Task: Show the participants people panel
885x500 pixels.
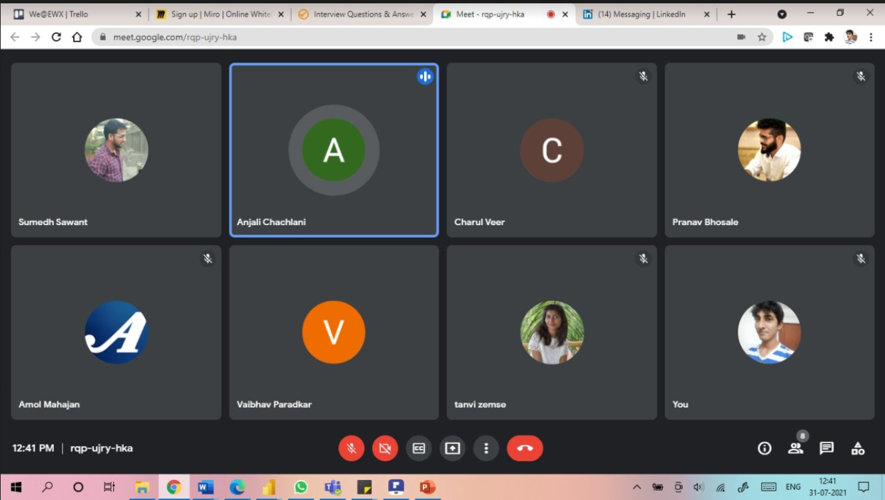Action: (795, 448)
